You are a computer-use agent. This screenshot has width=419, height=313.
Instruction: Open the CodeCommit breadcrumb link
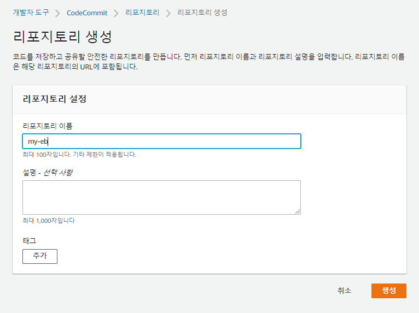tap(87, 13)
